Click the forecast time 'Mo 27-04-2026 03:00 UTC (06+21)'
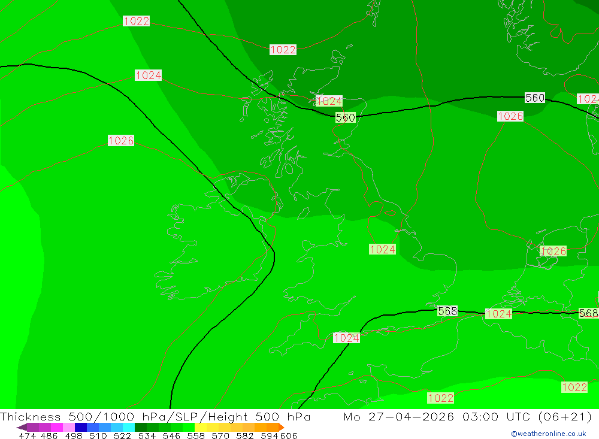The width and height of the screenshot is (599, 439). tap(468, 416)
